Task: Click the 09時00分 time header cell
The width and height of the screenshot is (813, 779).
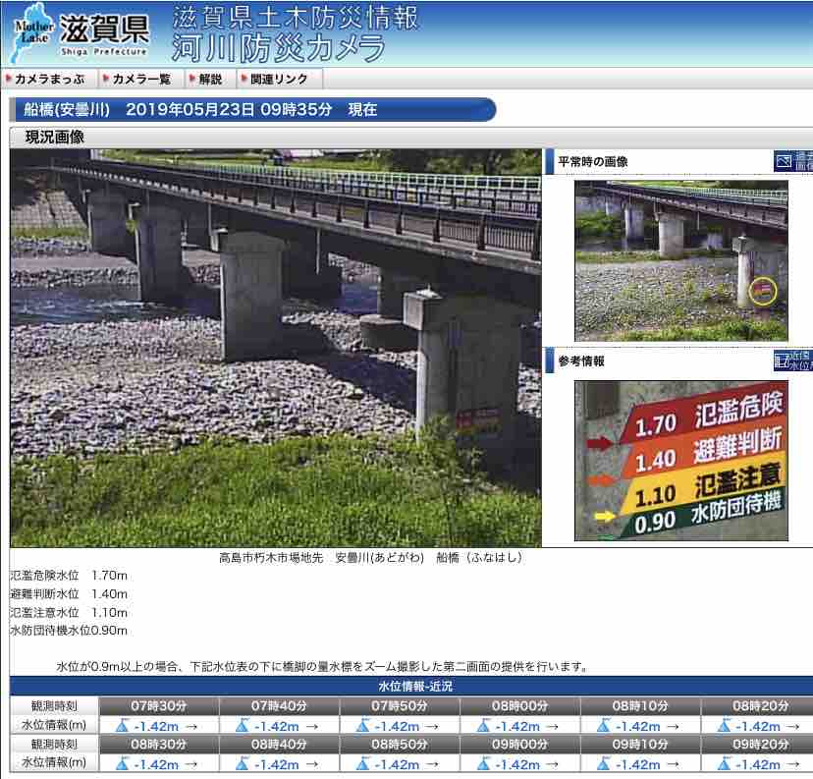Action: pyautogui.click(x=519, y=745)
